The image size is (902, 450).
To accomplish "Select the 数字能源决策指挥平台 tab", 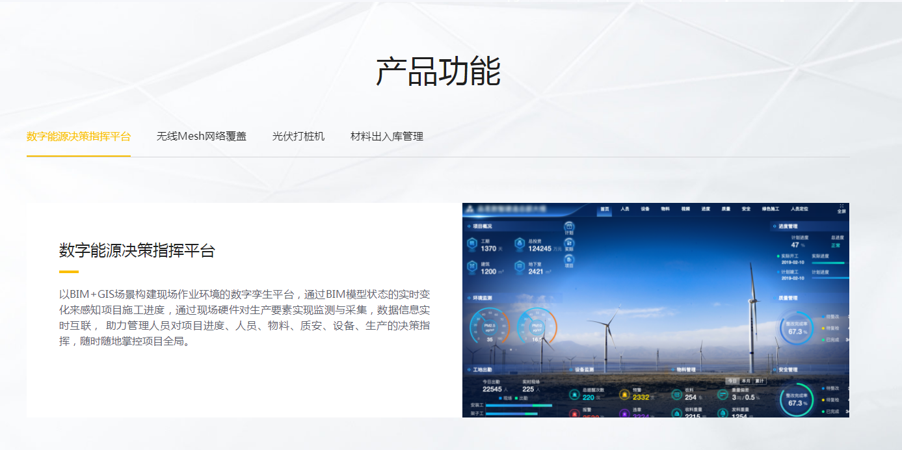I will (x=79, y=137).
